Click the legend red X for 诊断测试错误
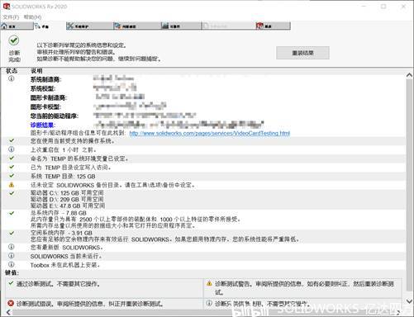The width and height of the screenshot is (414, 317). [x=11, y=303]
